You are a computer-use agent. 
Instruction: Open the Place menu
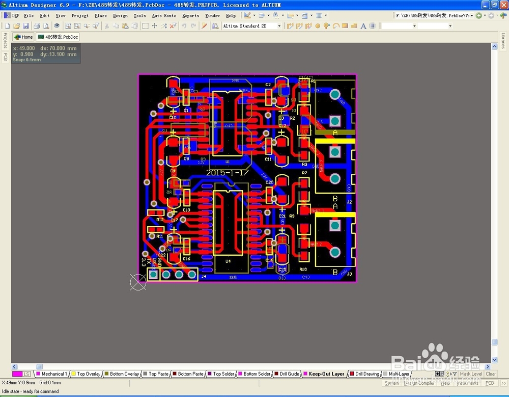(x=101, y=16)
